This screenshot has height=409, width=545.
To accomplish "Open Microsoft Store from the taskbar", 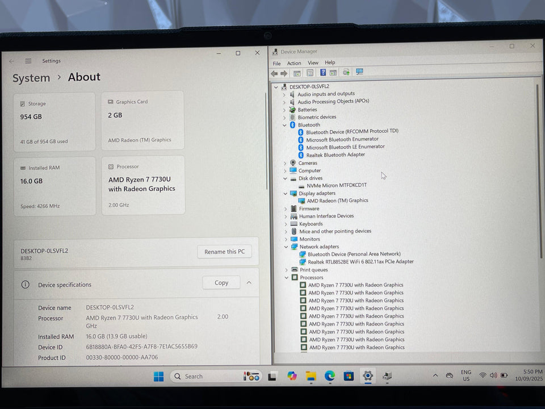I will [x=349, y=376].
